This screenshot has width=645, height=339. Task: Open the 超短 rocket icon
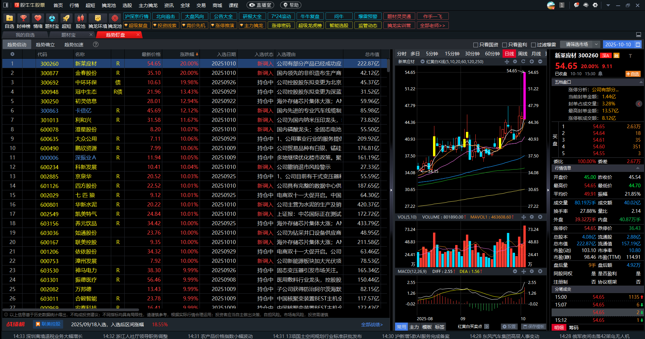tap(66, 18)
